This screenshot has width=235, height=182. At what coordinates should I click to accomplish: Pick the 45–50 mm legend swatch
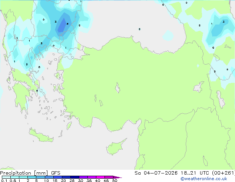(109, 177)
